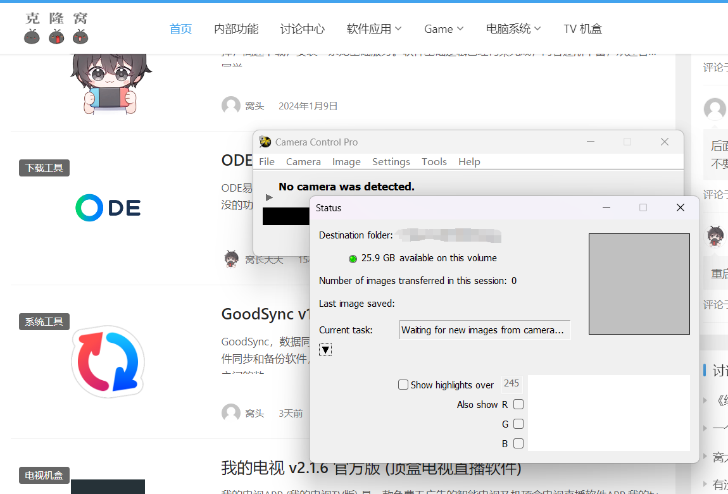Open the File menu in Camera Control Pro

click(267, 161)
